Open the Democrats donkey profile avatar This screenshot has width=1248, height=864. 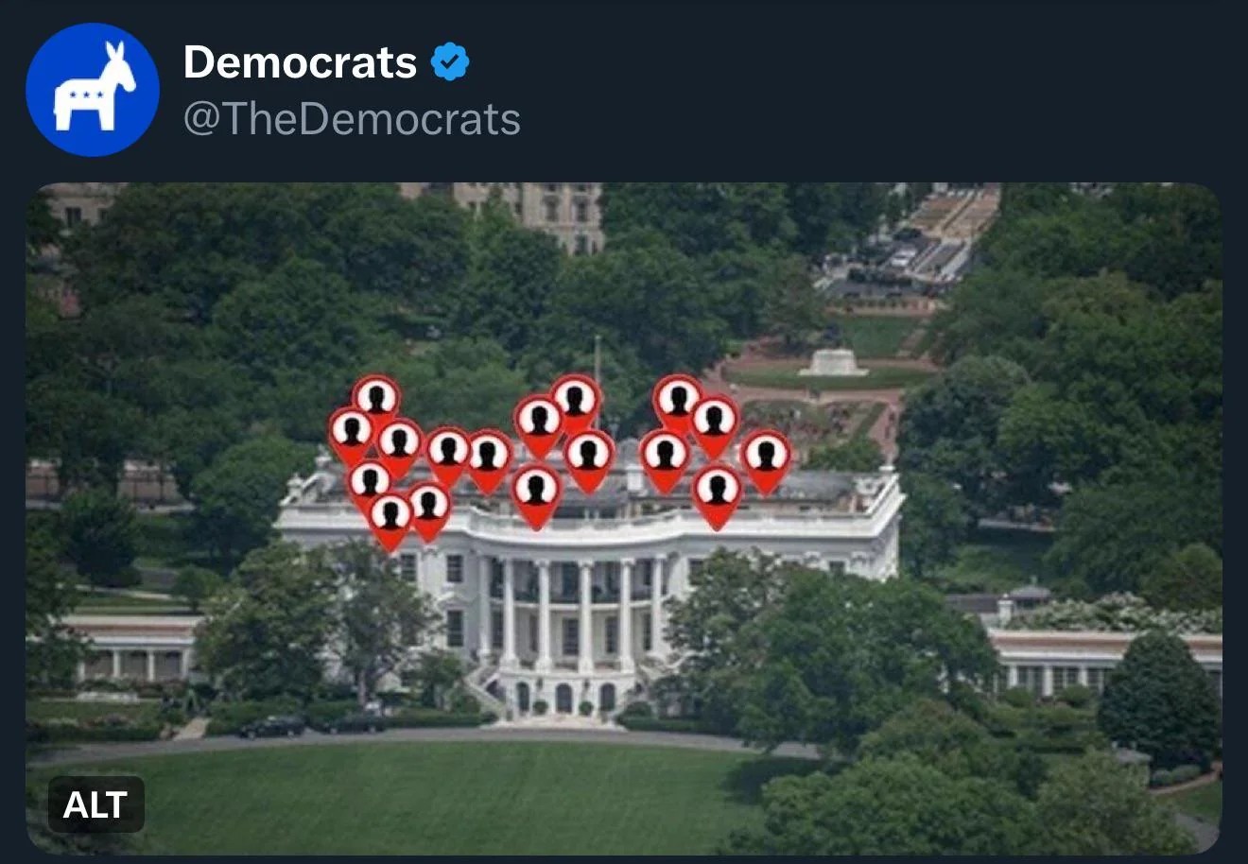93,90
